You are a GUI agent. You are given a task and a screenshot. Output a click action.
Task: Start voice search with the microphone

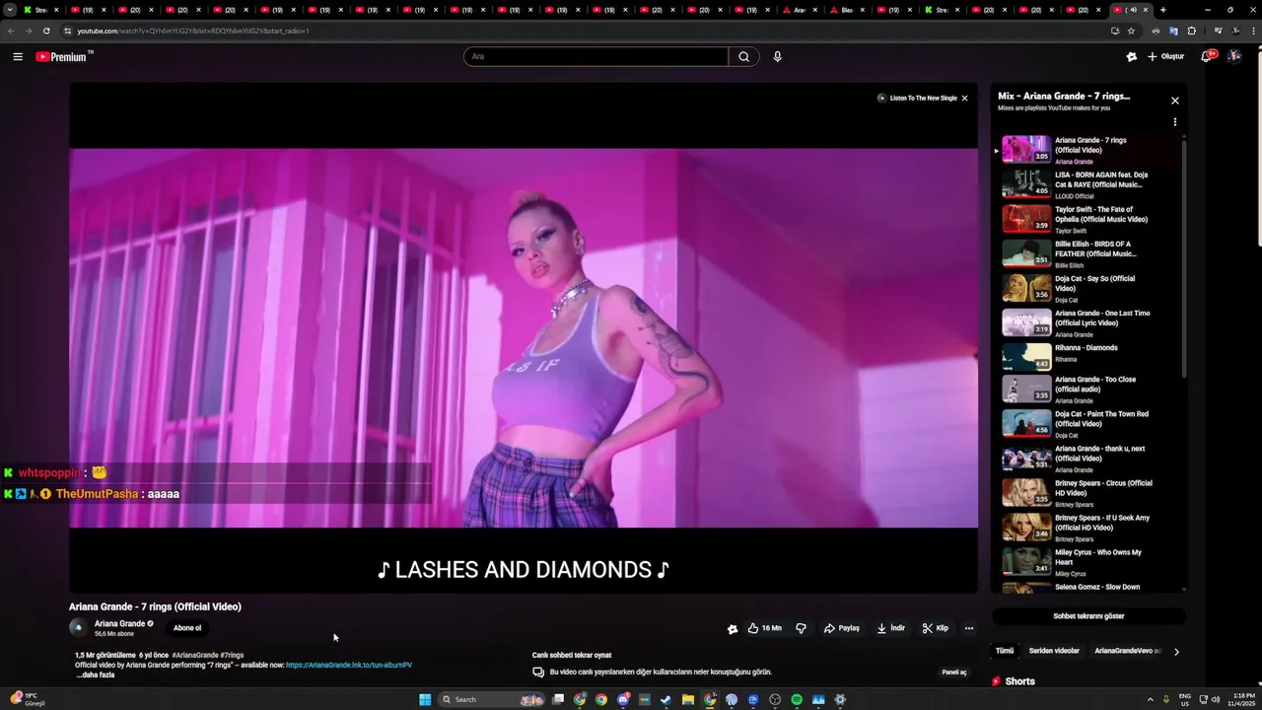click(777, 56)
